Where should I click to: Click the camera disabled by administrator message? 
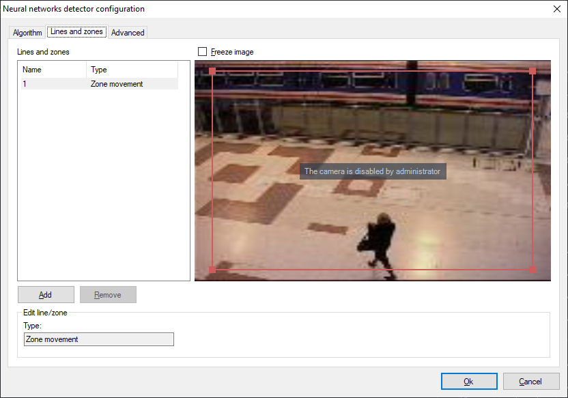point(372,171)
